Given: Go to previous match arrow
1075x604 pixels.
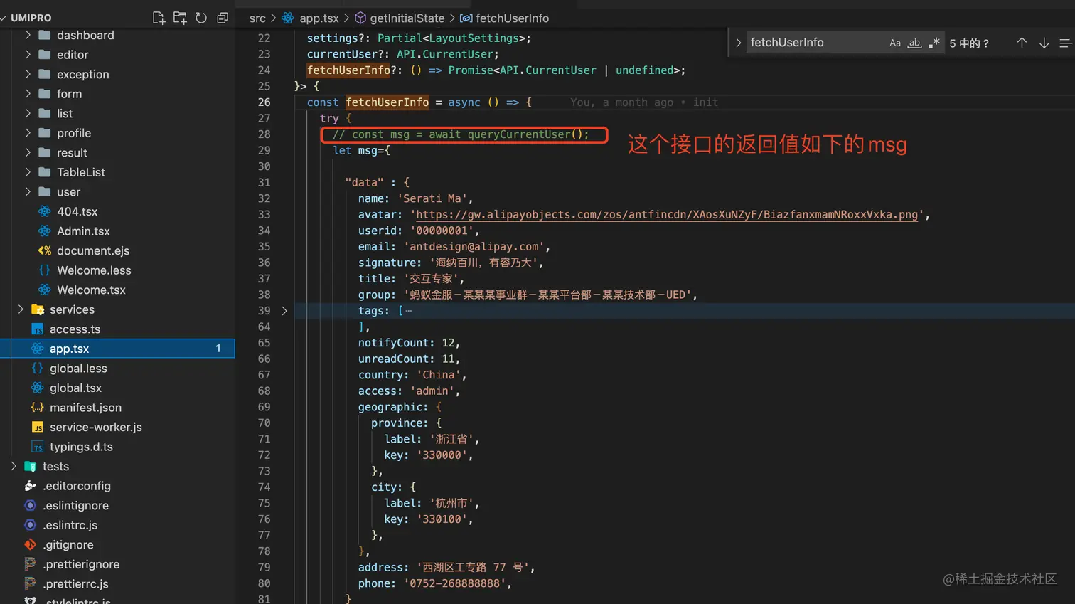Looking at the screenshot, I should click(x=1022, y=43).
